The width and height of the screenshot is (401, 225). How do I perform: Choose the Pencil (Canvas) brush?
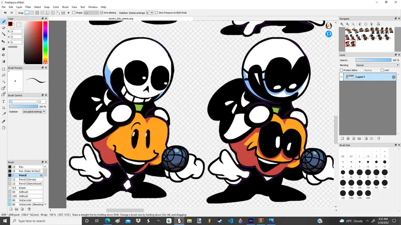click(25, 179)
